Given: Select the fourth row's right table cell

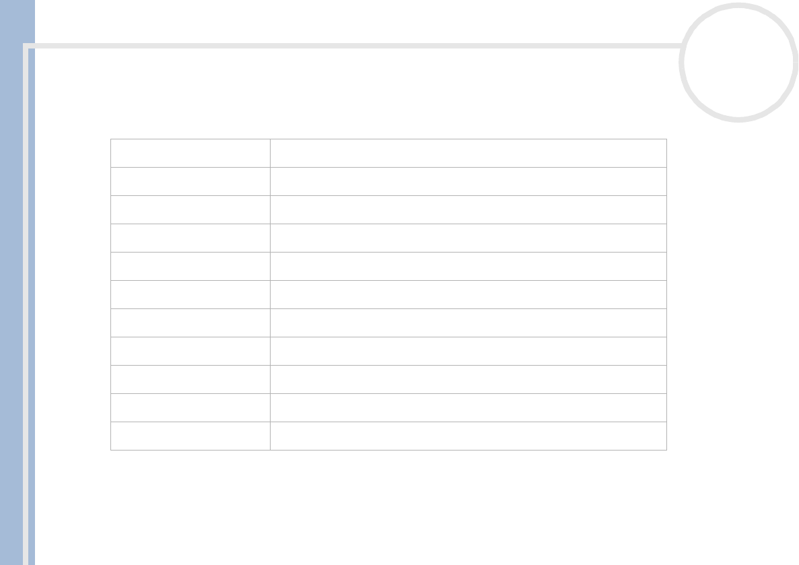Looking at the screenshot, I should (x=468, y=238).
